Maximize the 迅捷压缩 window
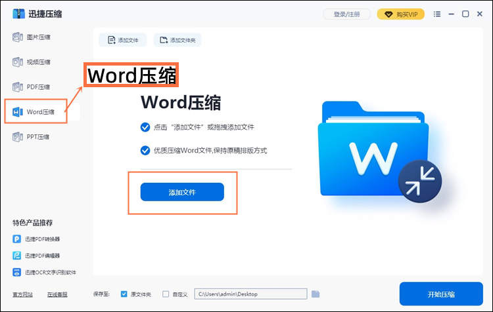 (x=465, y=14)
